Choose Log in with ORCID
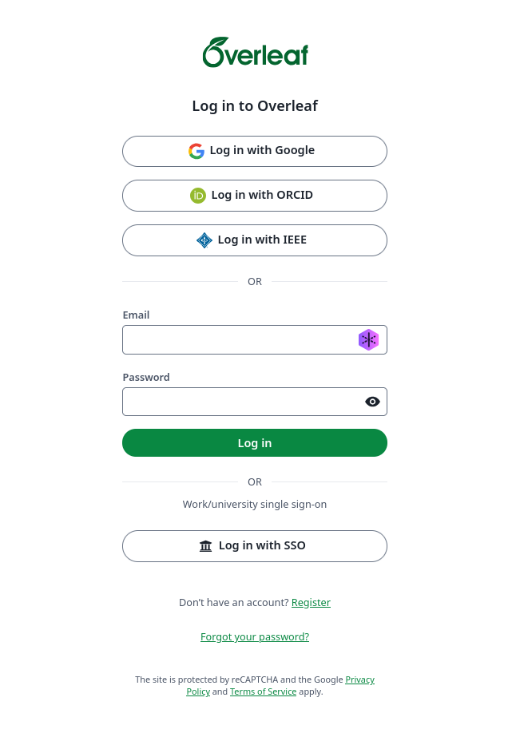516x741 pixels. [x=255, y=196]
